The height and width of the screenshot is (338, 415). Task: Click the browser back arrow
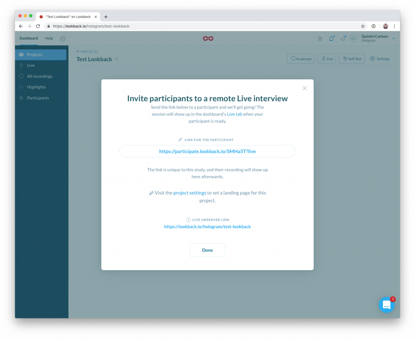[21, 26]
